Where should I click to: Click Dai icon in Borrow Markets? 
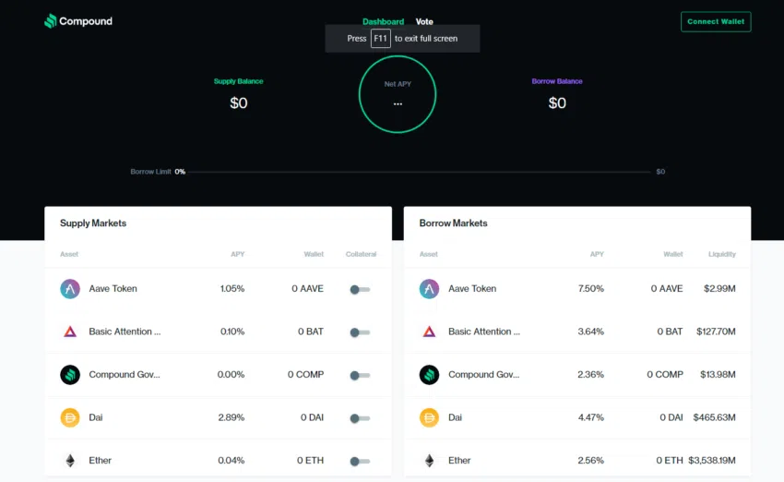429,417
